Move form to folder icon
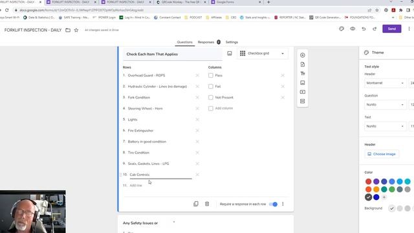This screenshot has height=233, width=414. 68,30
